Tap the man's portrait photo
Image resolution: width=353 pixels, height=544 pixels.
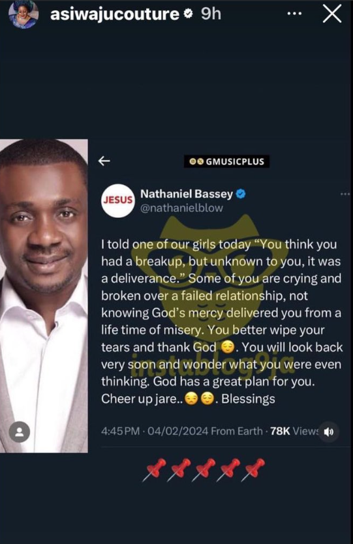(44, 296)
